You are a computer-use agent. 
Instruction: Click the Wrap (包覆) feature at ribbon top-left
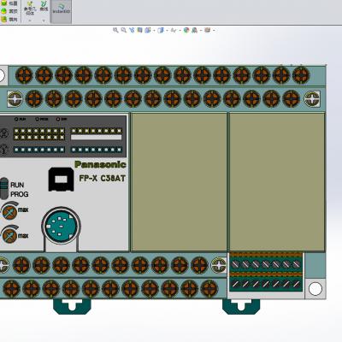pyautogui.click(x=9, y=3)
